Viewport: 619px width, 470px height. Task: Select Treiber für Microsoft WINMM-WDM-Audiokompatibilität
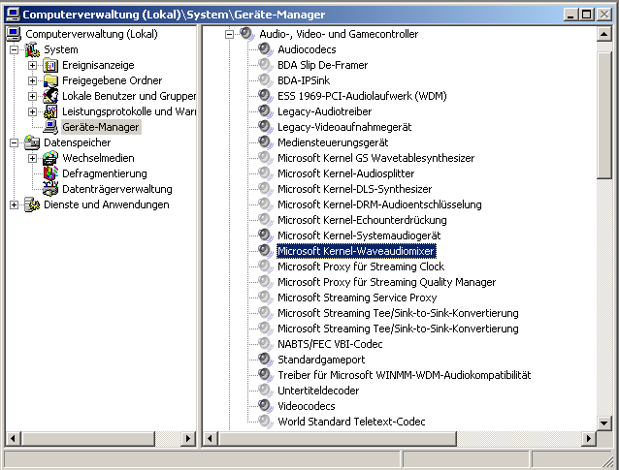[405, 375]
